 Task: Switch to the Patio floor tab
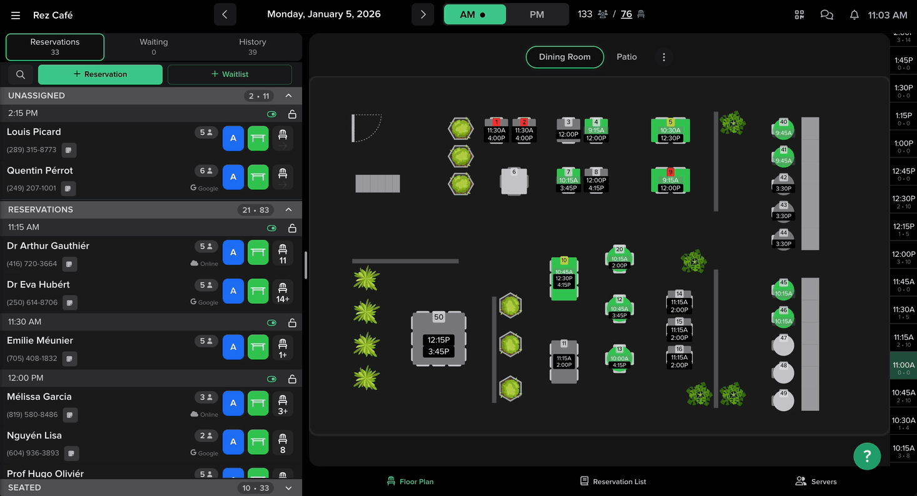pyautogui.click(x=626, y=57)
